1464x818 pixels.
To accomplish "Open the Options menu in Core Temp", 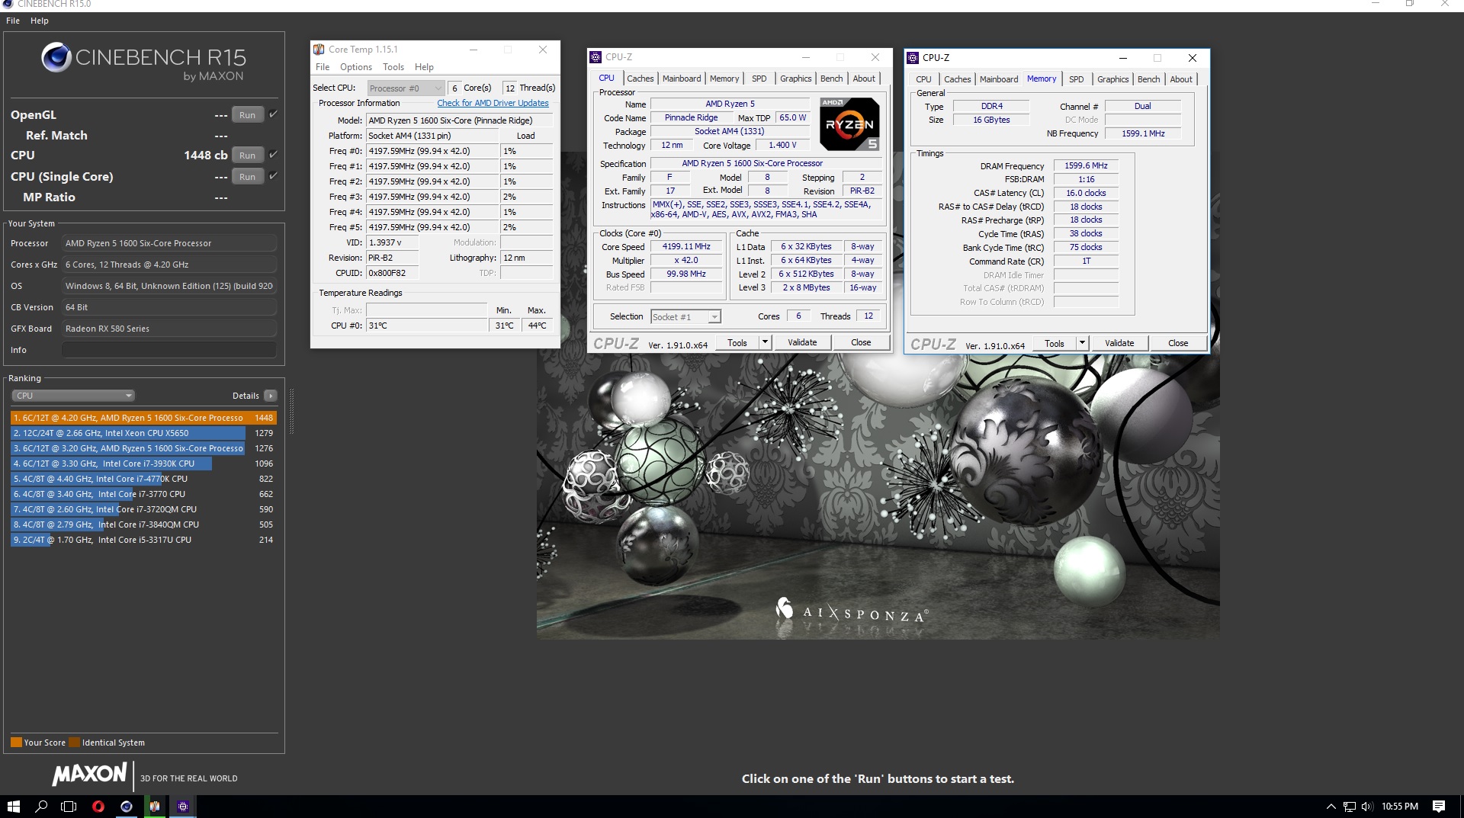I will [356, 67].
